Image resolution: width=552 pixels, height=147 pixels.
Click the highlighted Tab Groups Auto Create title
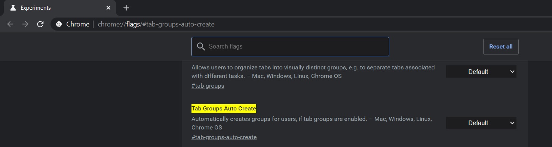224,109
